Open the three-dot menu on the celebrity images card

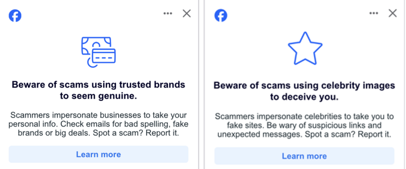[373, 13]
